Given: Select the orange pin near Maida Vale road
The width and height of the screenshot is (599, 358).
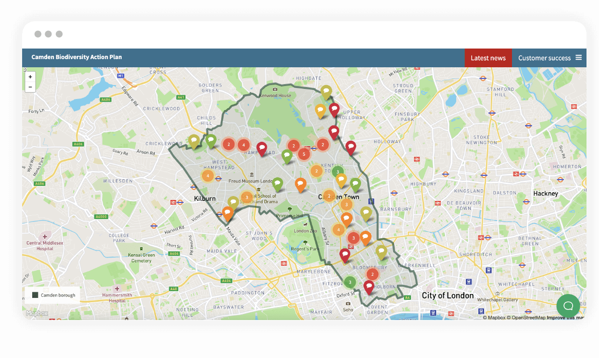Looking at the screenshot, I should point(228,214).
